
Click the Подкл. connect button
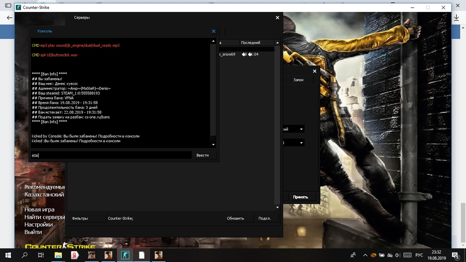[268, 218]
